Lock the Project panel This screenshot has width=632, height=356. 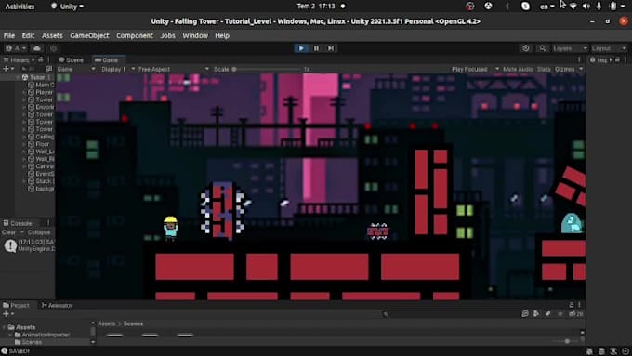tap(572, 305)
